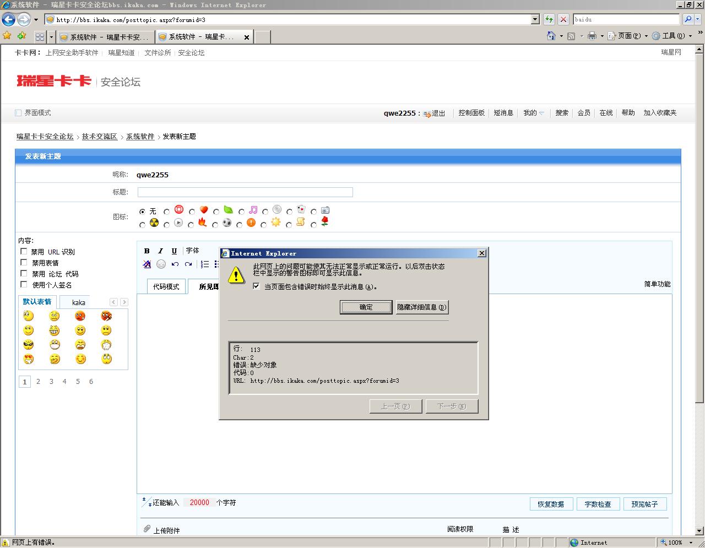Apply Bold formatting in the editor
The image size is (705, 548).
[147, 251]
